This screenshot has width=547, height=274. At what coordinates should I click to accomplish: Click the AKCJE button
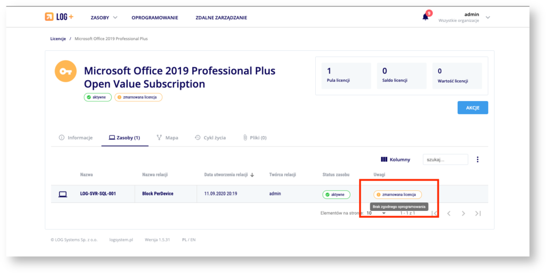point(473,108)
